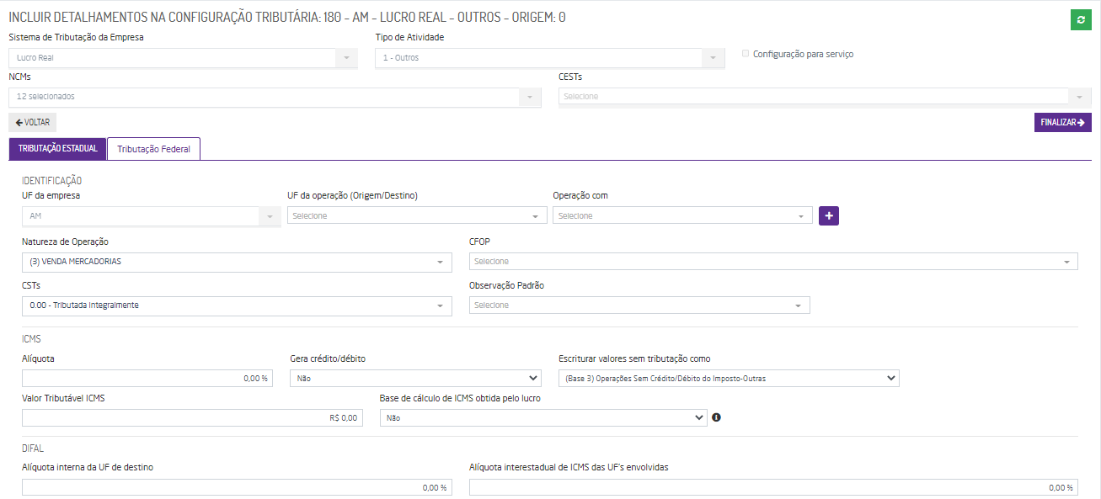Click Alíquota interna da UF de destino field
Screen dimensions: 1101x499
(237, 488)
